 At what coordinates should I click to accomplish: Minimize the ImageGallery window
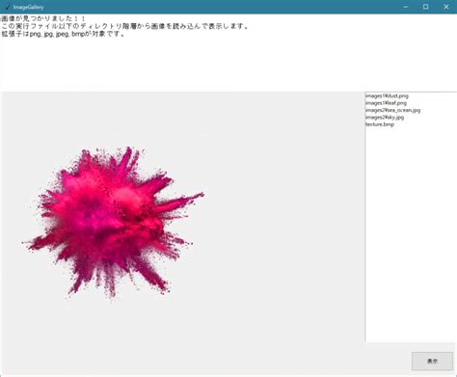[x=406, y=7]
